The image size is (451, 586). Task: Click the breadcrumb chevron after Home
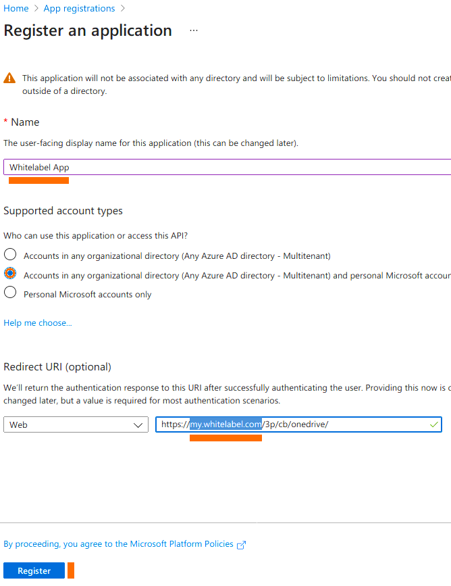pyautogui.click(x=36, y=9)
